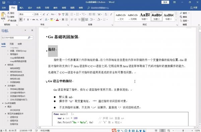Click the Shading paint bucket icon
The height and width of the screenshot is (132, 201).
(x=98, y=19)
